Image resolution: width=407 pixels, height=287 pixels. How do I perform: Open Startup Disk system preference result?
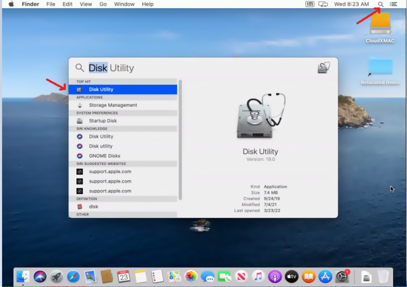pos(123,120)
